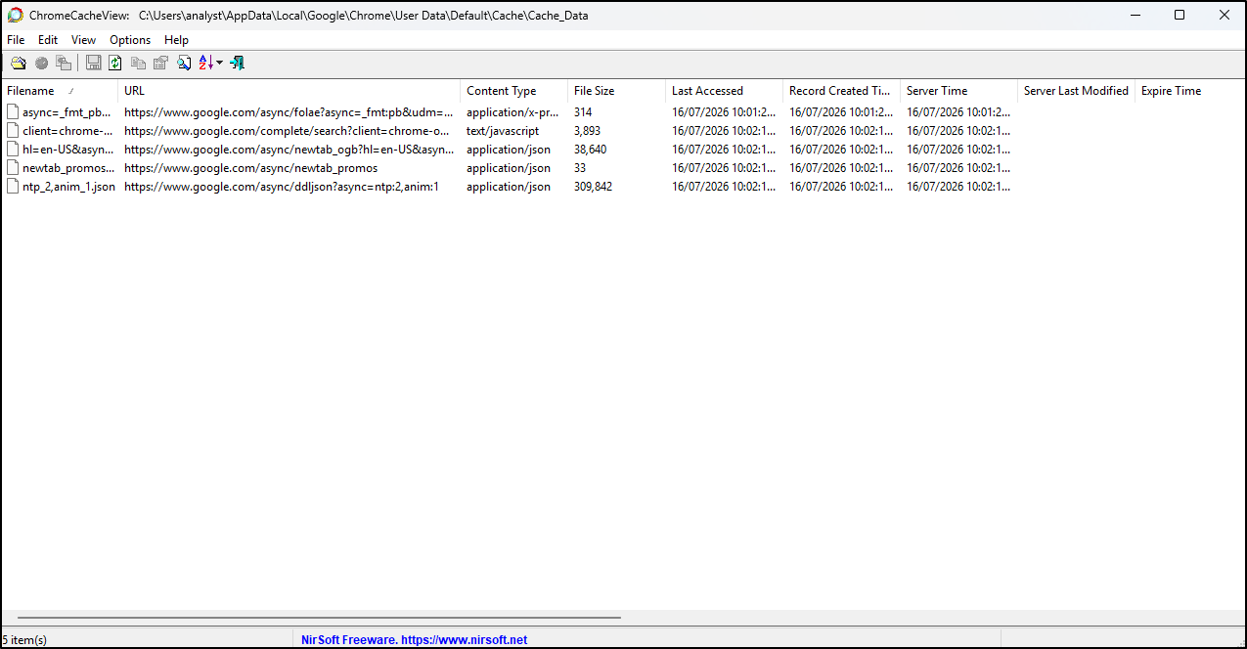This screenshot has height=649, width=1247.
Task: Open the File menu
Action: (16, 40)
